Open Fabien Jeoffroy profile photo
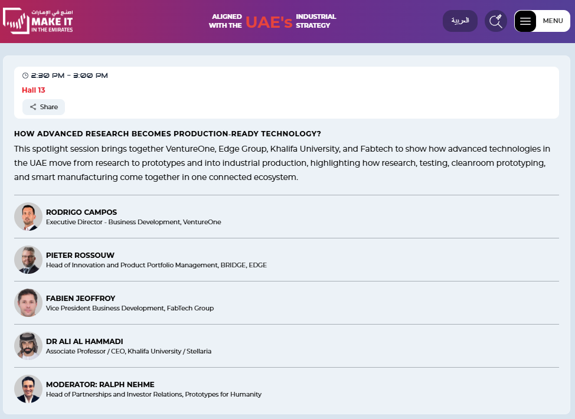The image size is (575, 419). click(28, 303)
